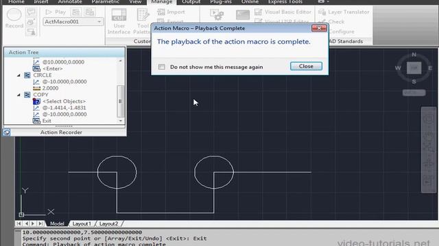
Task: Open the Express Tools ribbon tab
Action: (285, 2)
